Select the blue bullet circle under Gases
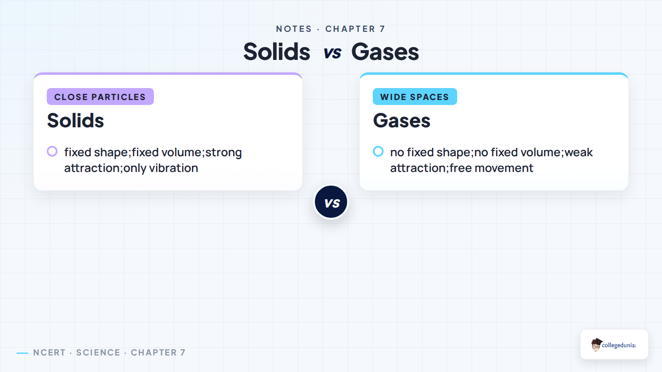This screenshot has width=662, height=372. (378, 151)
